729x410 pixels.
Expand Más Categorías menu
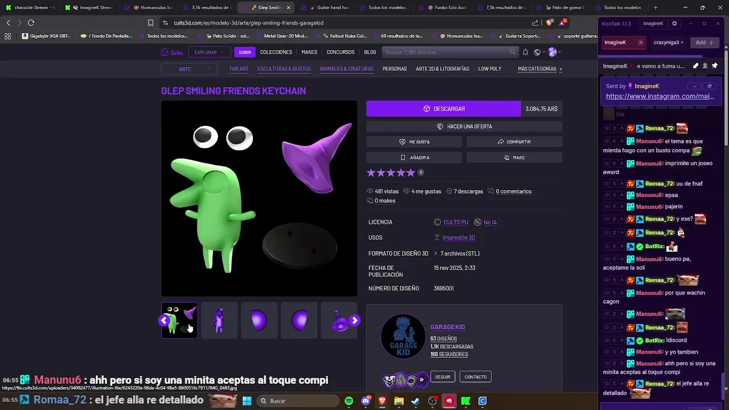[x=540, y=69]
